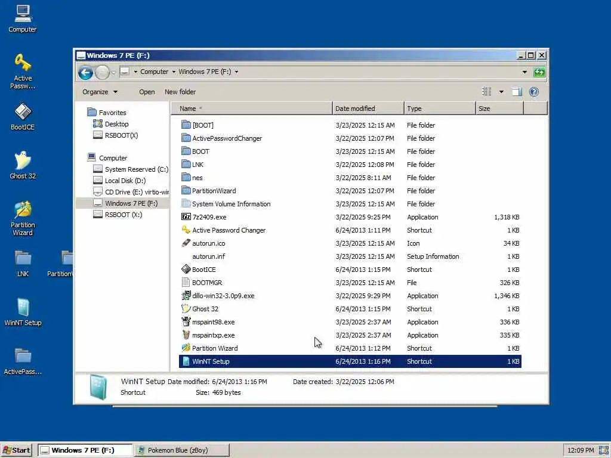This screenshot has width=611, height=458.
Task: Switch to Pokemon Blue (zBoy) taskbar item
Action: [x=181, y=450]
